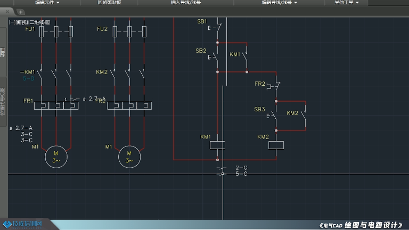Select the FR2 control contact symbol
Image resolution: width=409 pixels, height=230 pixels.
[274, 86]
